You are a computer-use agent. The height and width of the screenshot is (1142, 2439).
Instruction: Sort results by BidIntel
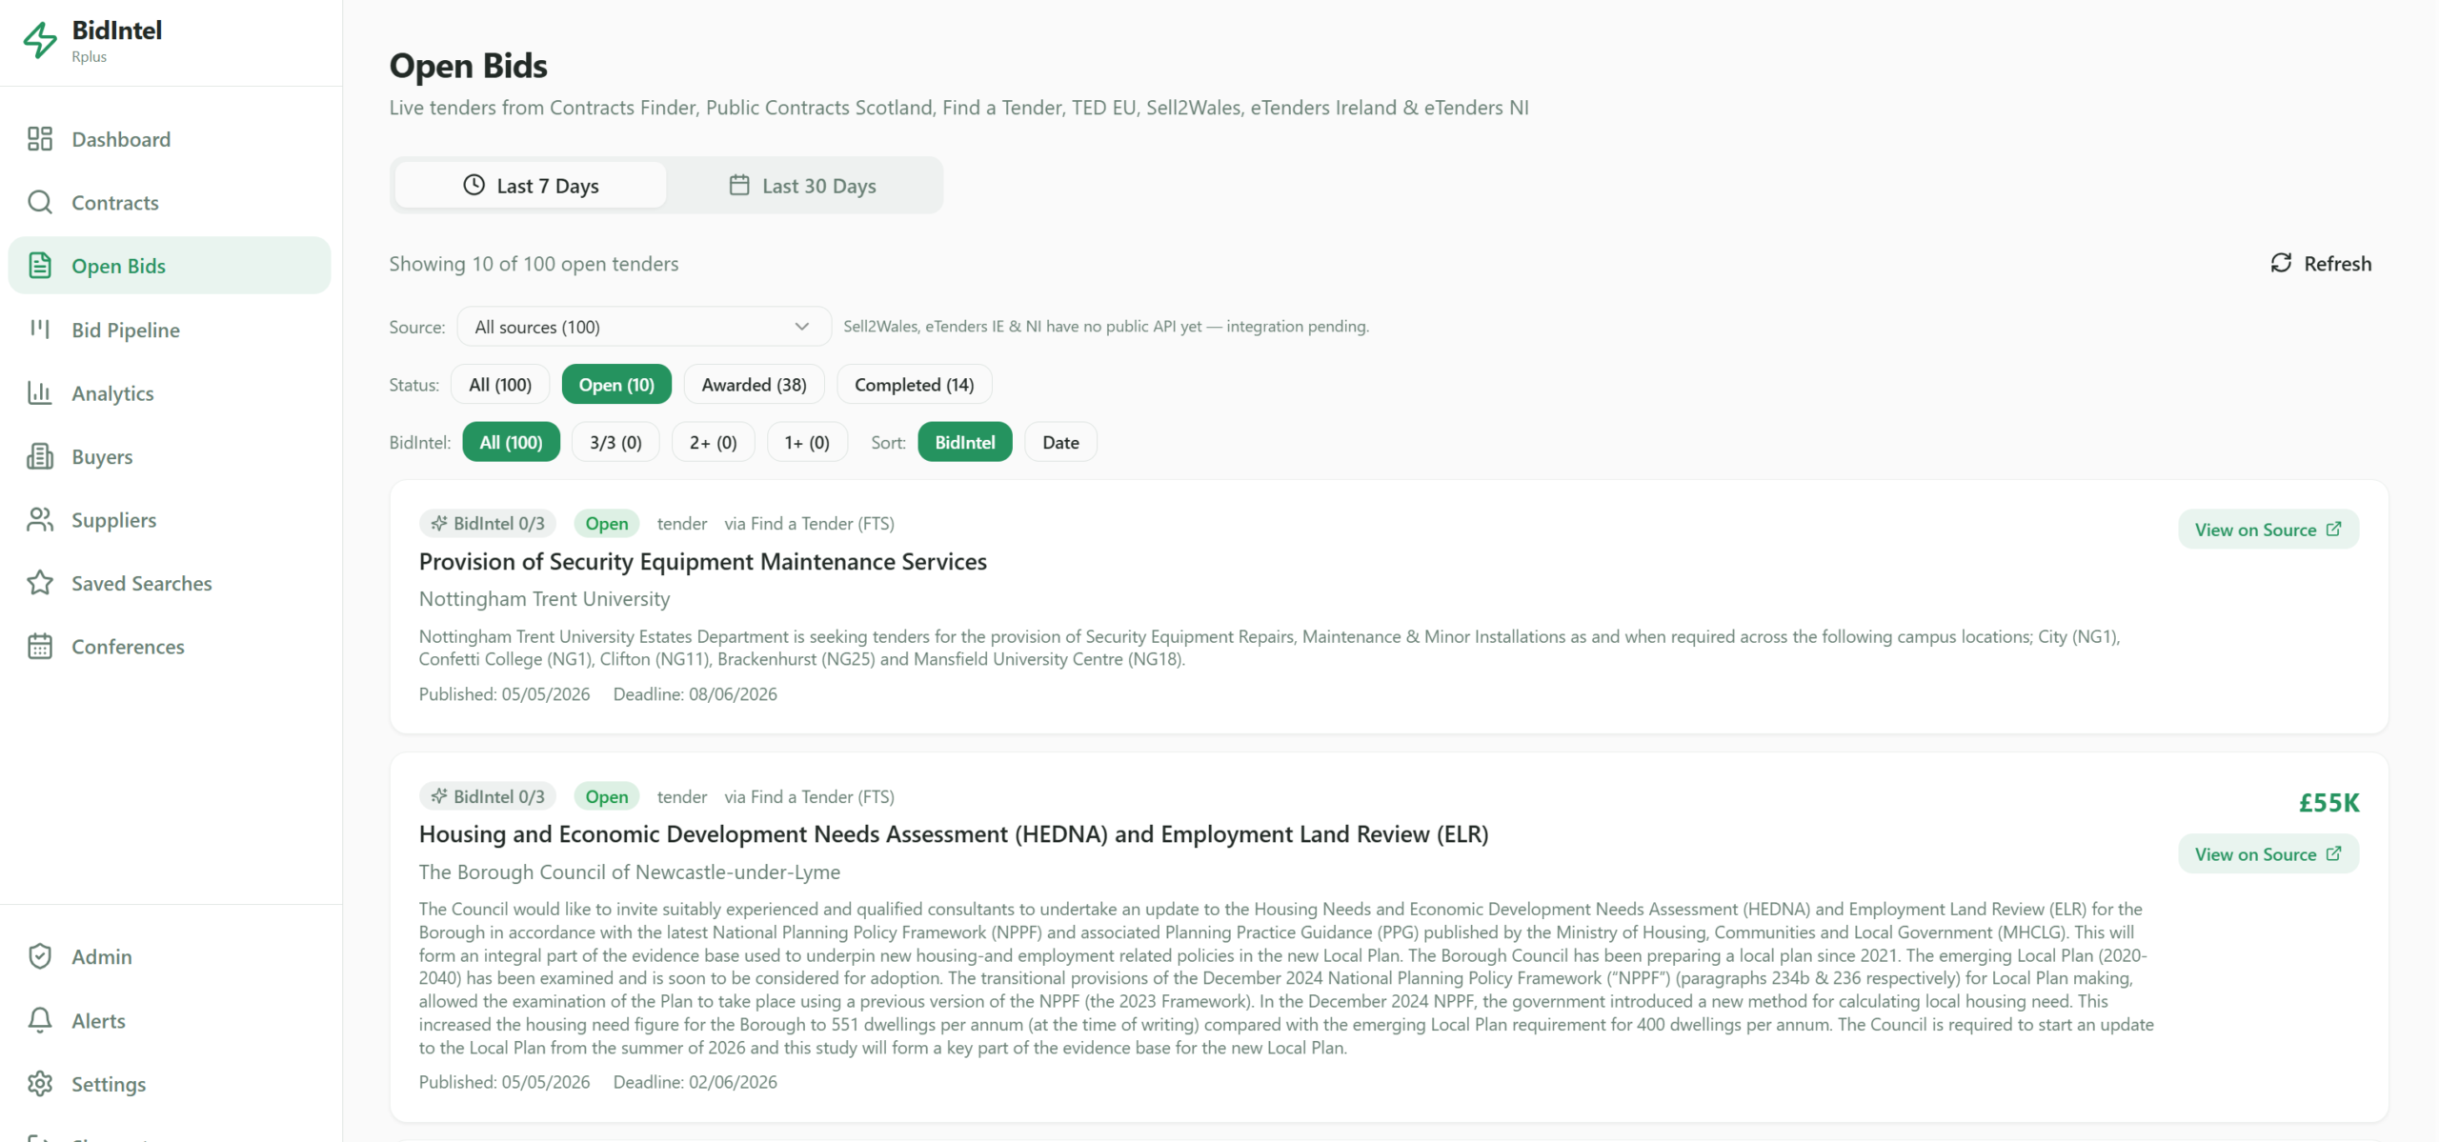click(965, 442)
